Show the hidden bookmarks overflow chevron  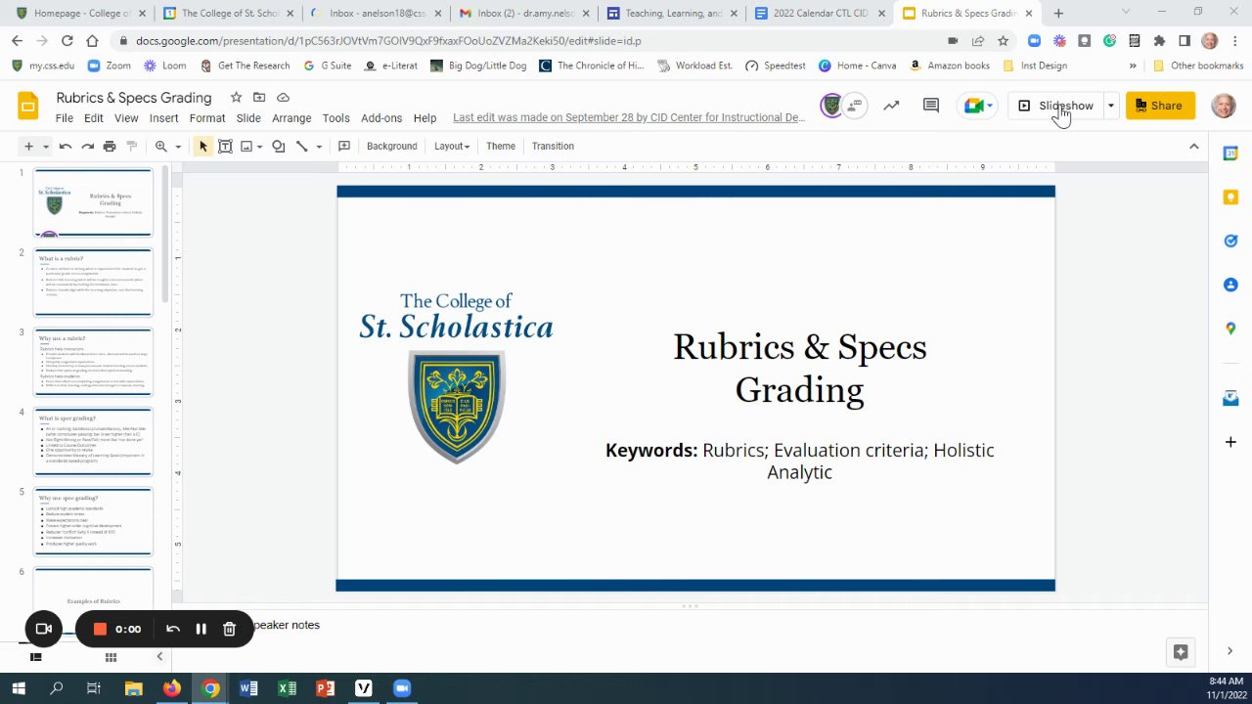pyautogui.click(x=1133, y=66)
